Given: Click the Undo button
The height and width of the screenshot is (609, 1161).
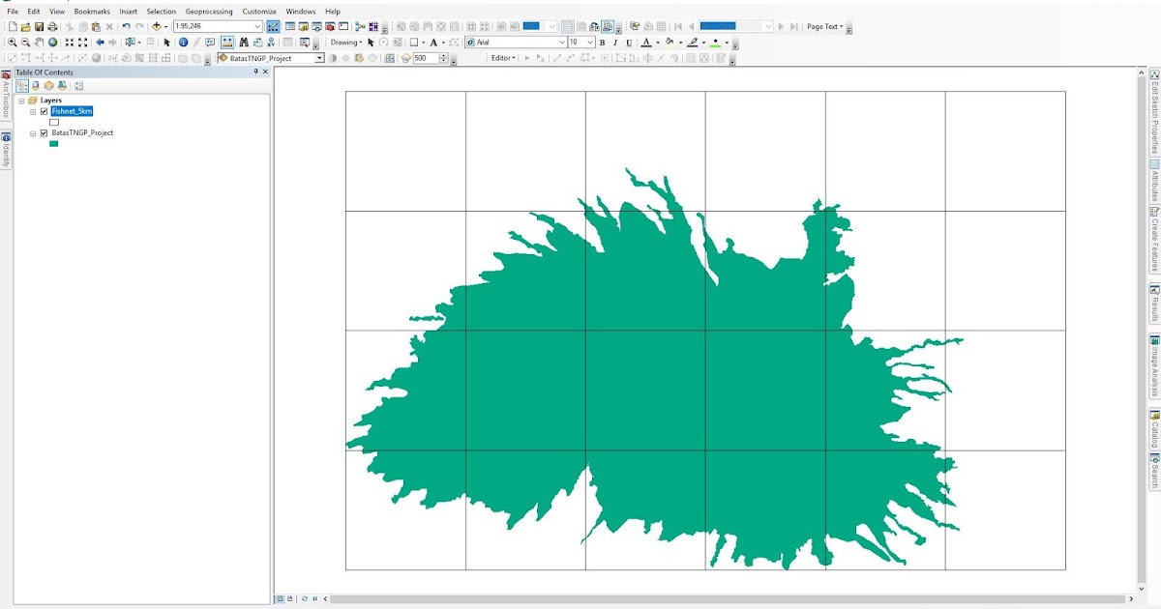Looking at the screenshot, I should (x=126, y=28).
